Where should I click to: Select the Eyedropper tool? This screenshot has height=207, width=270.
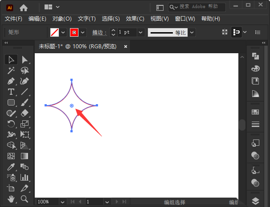point(11,167)
